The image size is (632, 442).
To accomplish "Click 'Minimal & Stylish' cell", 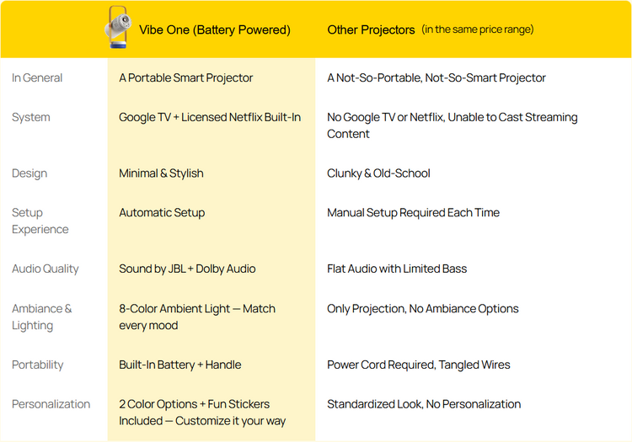I will tap(161, 173).
